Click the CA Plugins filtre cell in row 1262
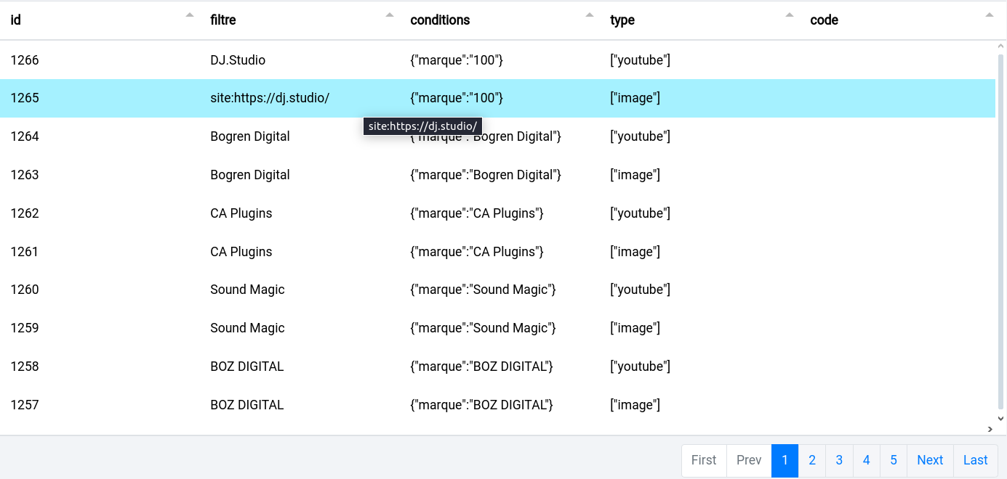The height and width of the screenshot is (479, 1007). [241, 213]
